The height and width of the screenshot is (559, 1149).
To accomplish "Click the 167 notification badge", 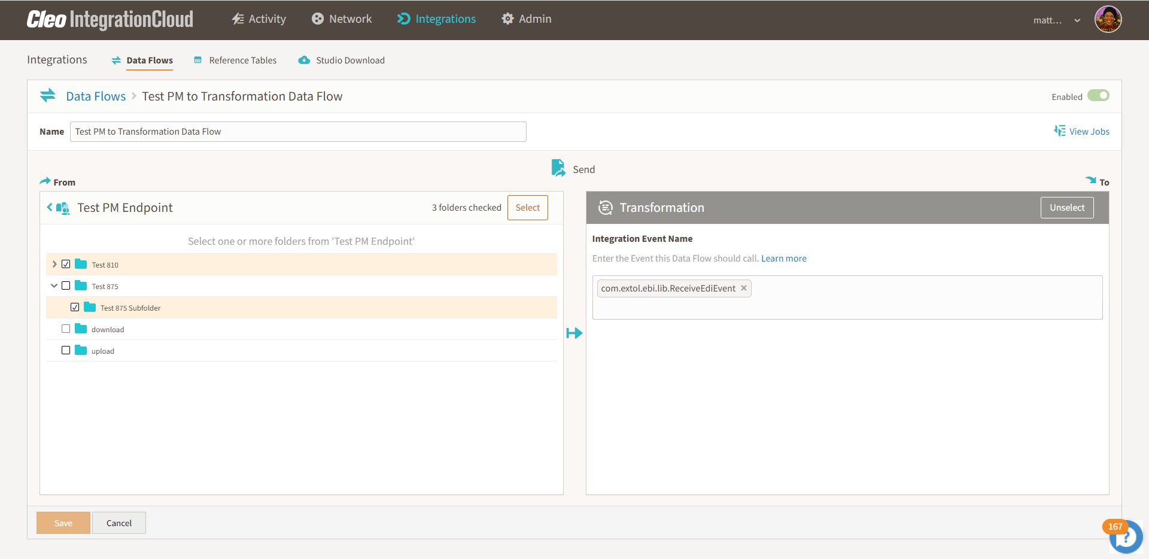I will point(1115,527).
